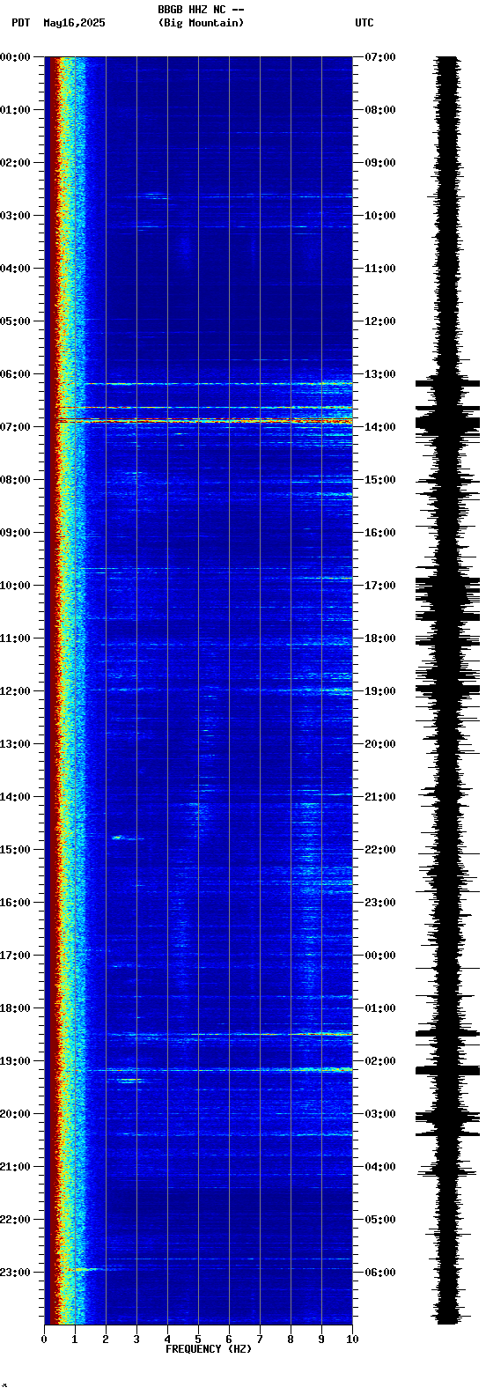Screen dimensions: 486x1395
Task: Select PDT axis label 12:00 on left
Action: click(x=16, y=691)
